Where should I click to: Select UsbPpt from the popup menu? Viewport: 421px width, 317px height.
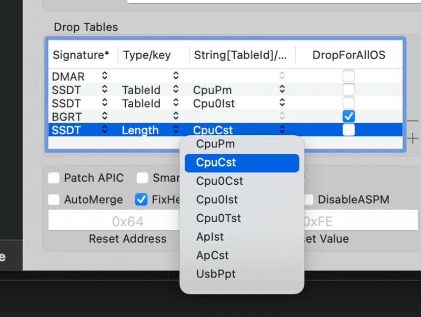point(216,274)
